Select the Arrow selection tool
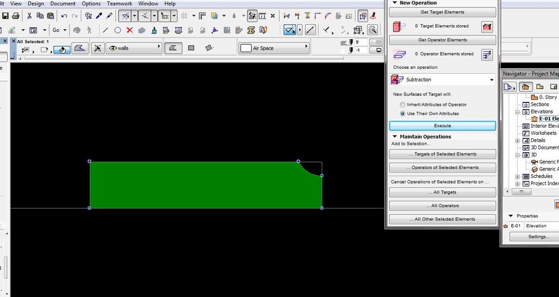The image size is (559, 297). [x=290, y=30]
